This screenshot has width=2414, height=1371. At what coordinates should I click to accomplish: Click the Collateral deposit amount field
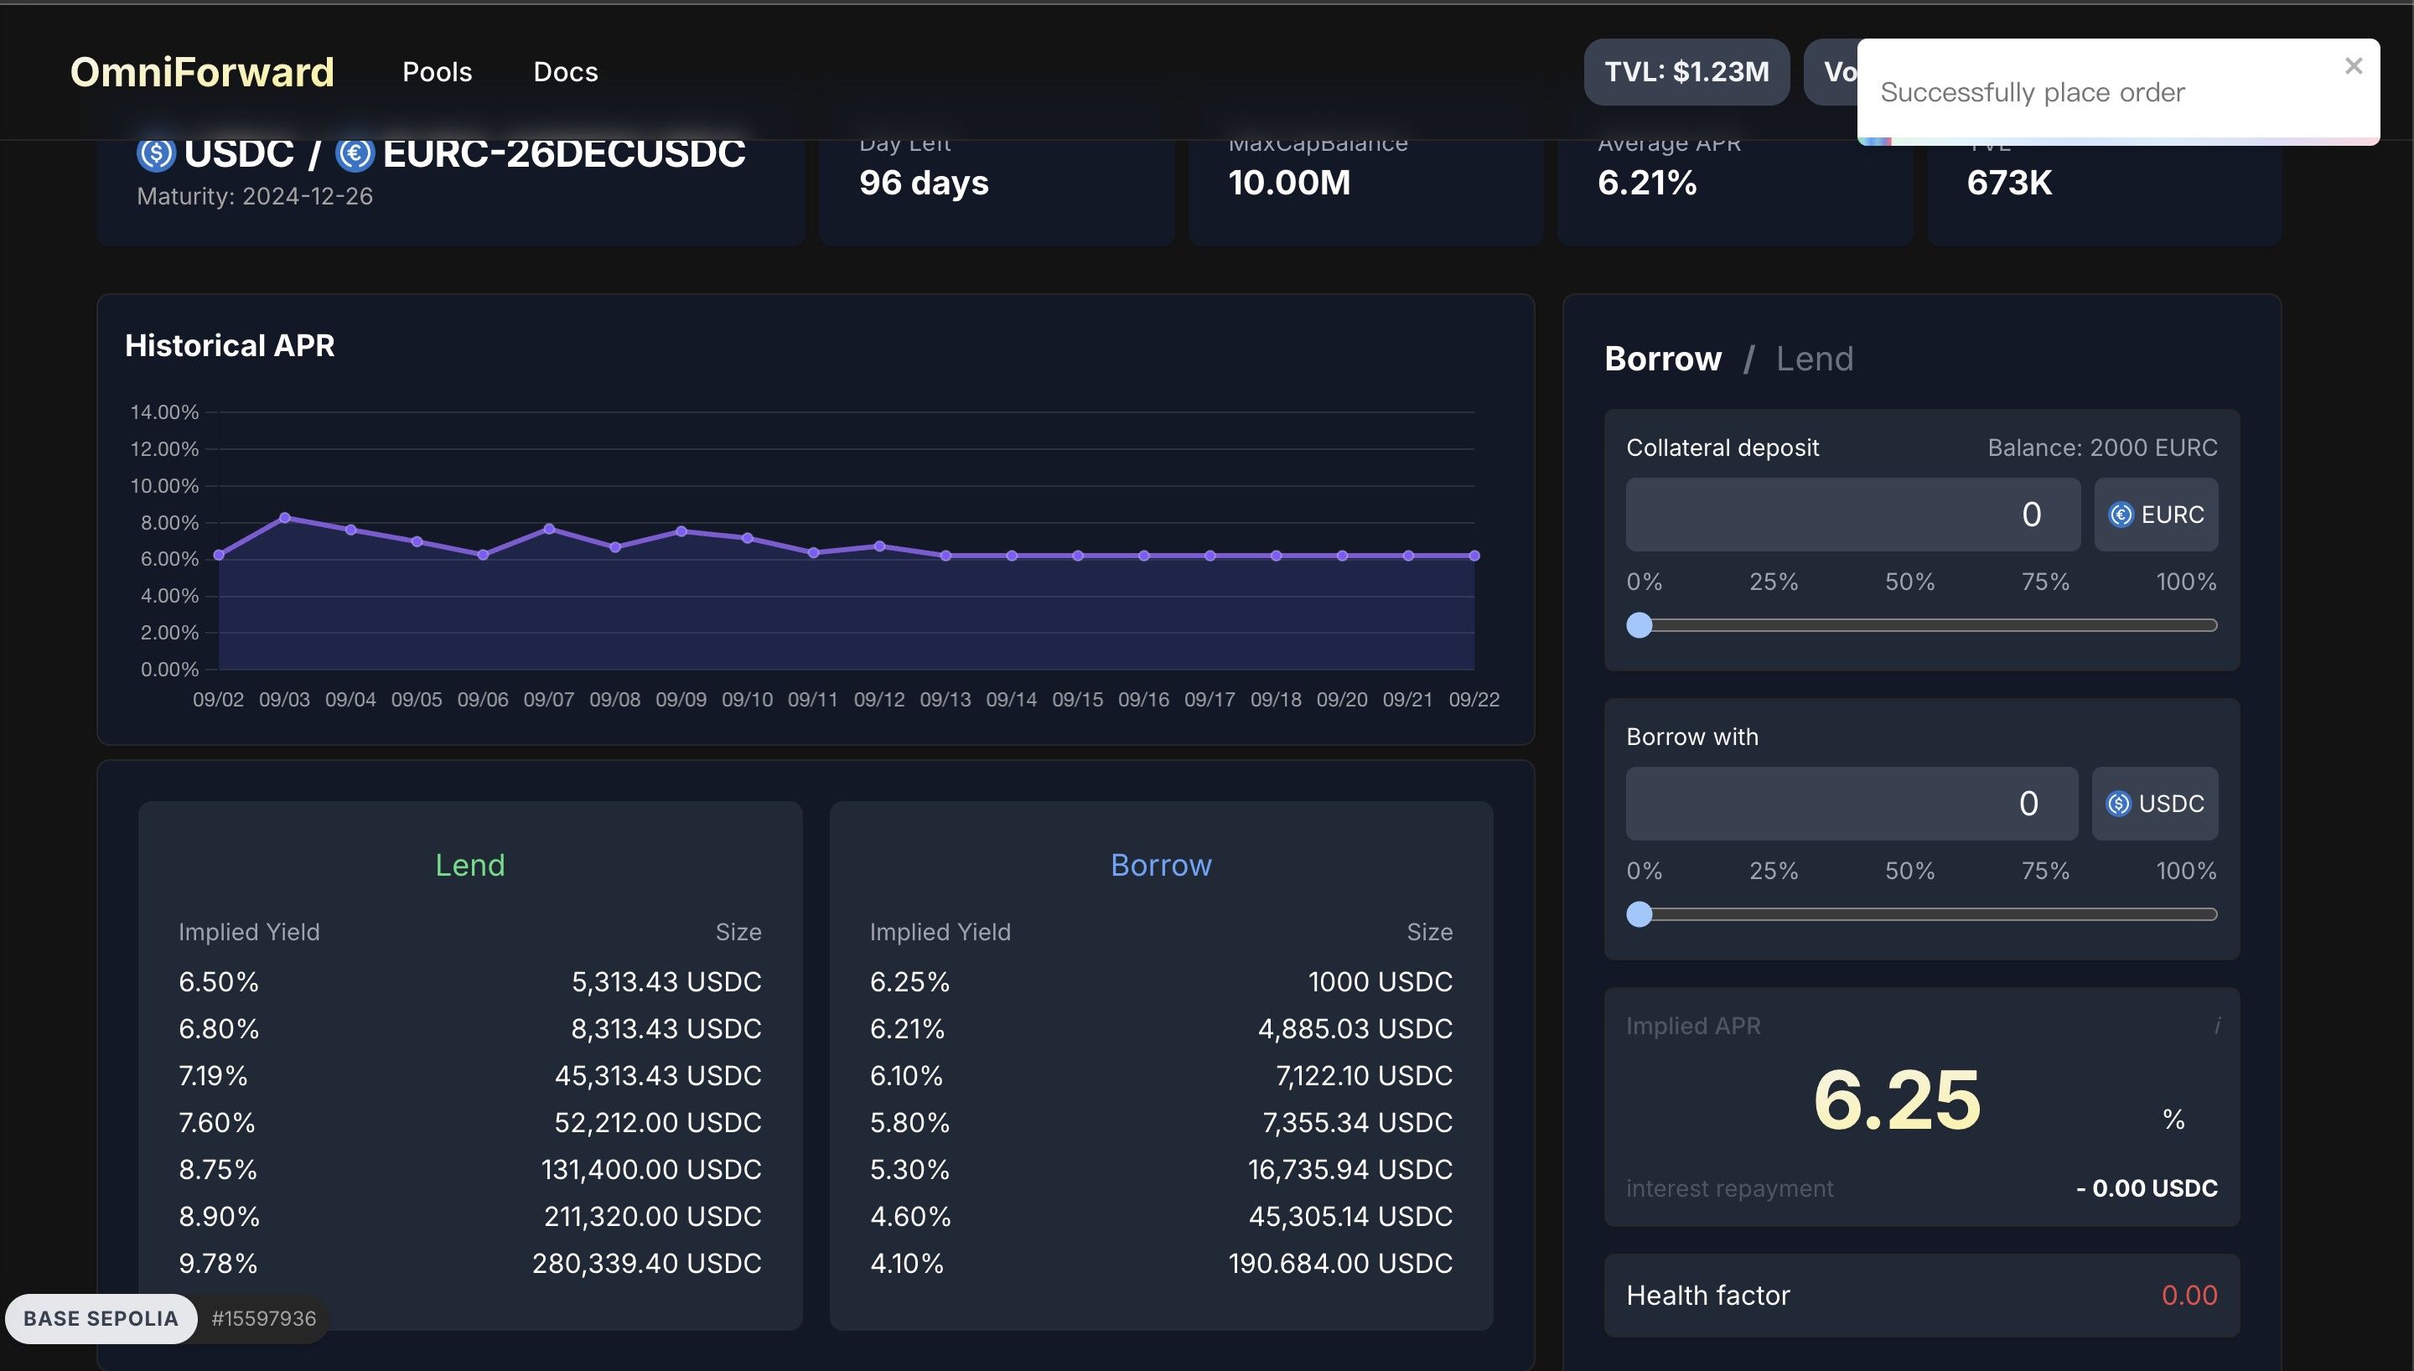click(1852, 515)
